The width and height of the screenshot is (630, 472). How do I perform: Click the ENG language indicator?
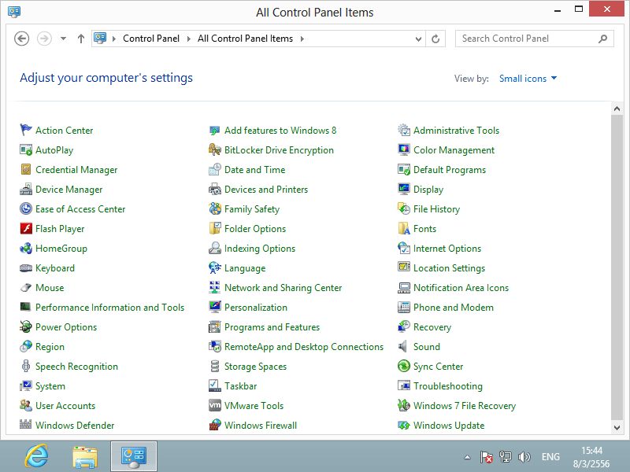[550, 457]
